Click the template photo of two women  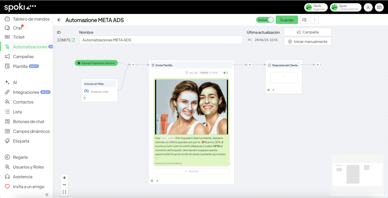[191, 107]
